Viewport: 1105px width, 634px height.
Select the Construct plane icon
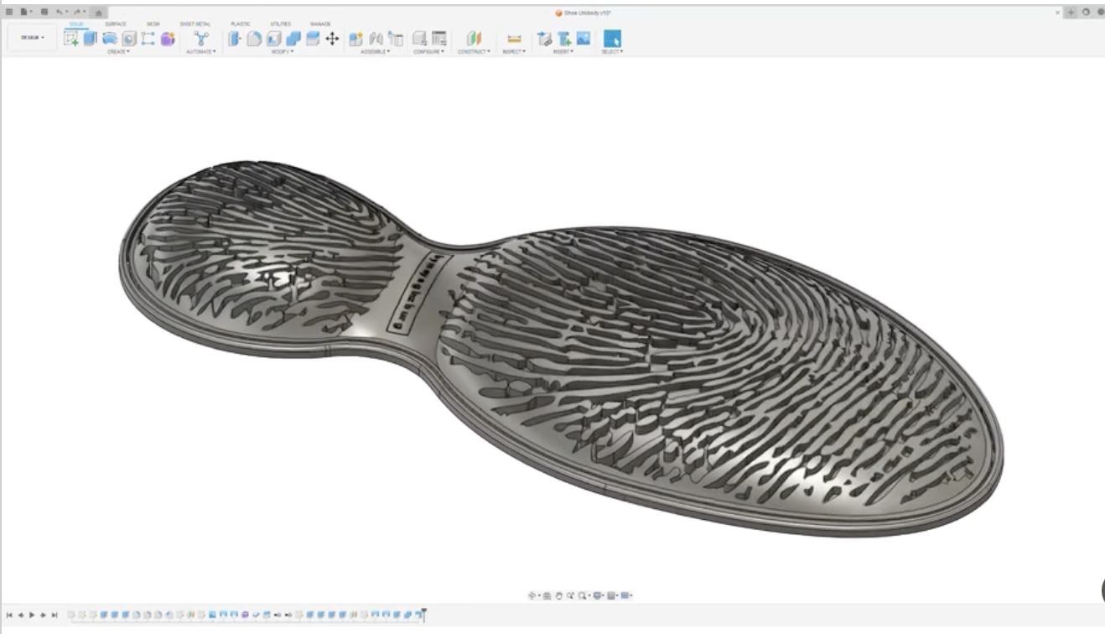pyautogui.click(x=475, y=39)
